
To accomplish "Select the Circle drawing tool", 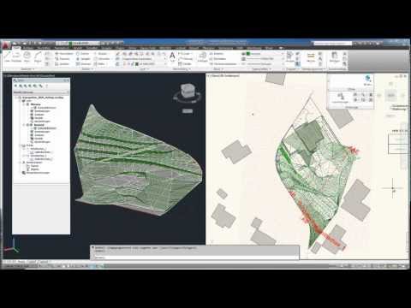I will 27,56.
